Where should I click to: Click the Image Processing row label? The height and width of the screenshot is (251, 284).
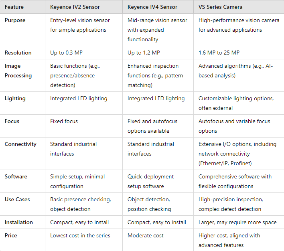coord(18,71)
